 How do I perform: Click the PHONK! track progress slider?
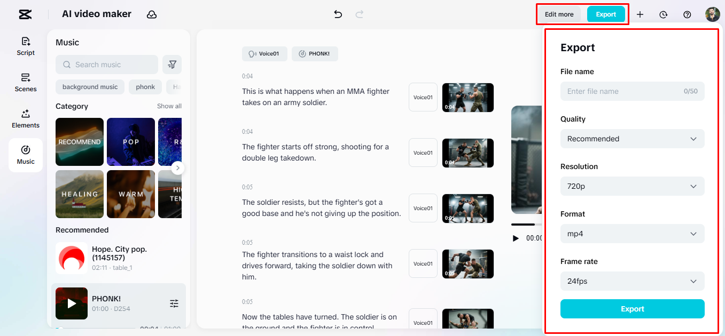96,329
